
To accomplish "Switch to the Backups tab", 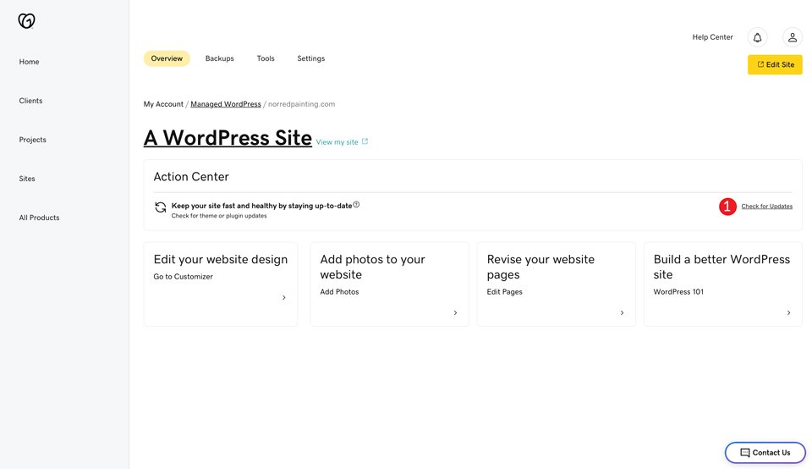I will [220, 58].
